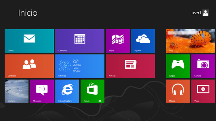
Task: Open the Vídeo player tile
Action: point(203,91)
